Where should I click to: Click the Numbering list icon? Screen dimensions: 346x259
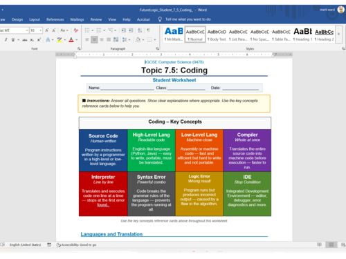click(99, 30)
